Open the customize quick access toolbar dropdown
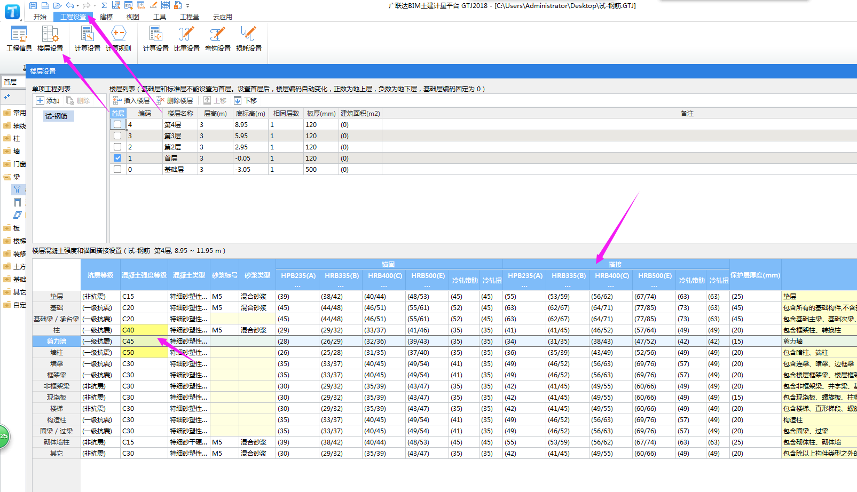The height and width of the screenshot is (492, 857). click(x=188, y=6)
